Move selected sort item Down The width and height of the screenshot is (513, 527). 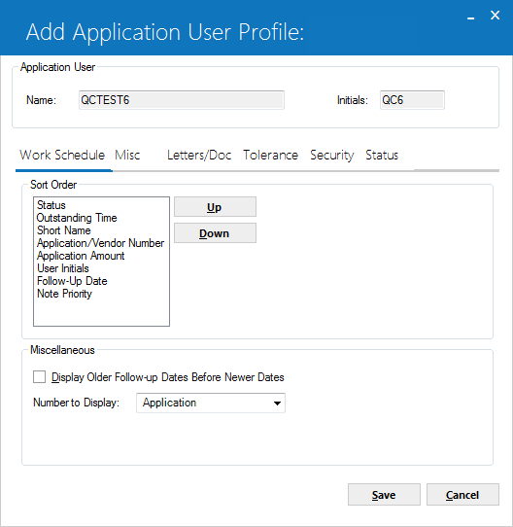(215, 233)
